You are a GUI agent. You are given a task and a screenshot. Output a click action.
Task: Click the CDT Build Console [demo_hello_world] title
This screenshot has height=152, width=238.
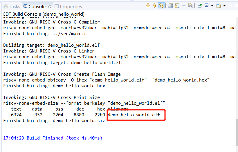[44, 14]
